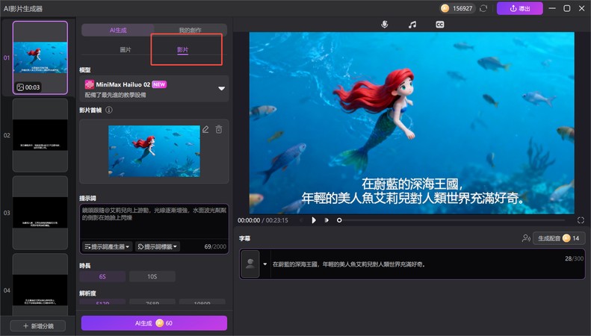Image resolution: width=591 pixels, height=336 pixels.
Task: Select the 影片 sub-tab
Action: 182,50
